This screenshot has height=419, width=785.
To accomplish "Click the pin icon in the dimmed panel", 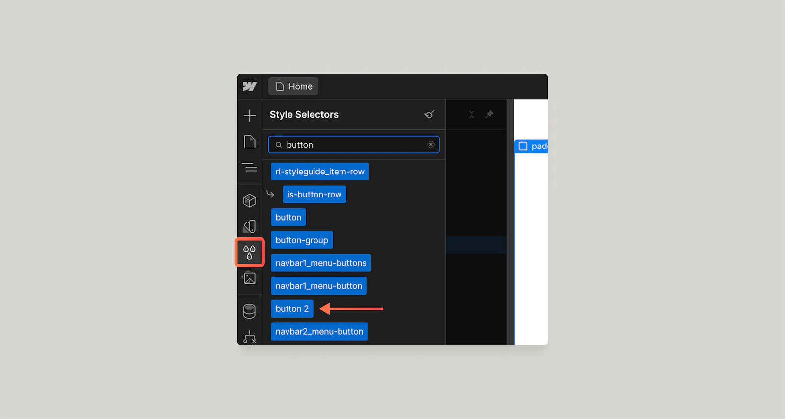I will point(489,114).
